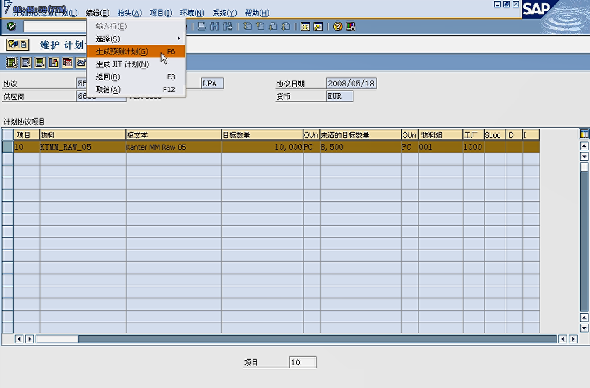Create a new SAP session via toolbar icon
This screenshot has width=590, height=388.
[305, 26]
